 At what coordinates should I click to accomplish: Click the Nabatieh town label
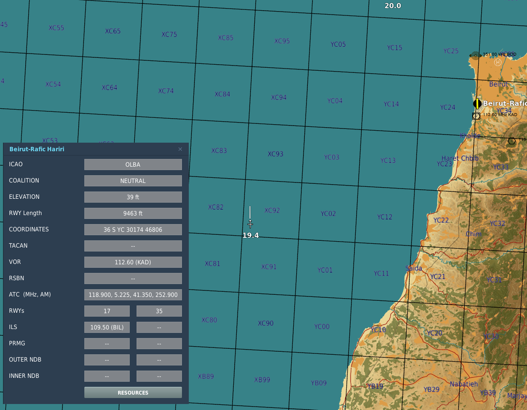pos(464,384)
